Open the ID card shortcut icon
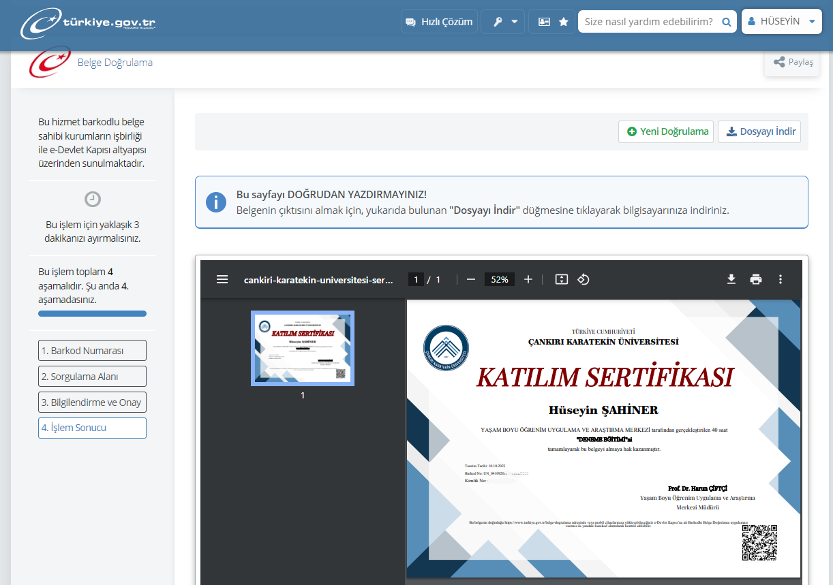Image resolution: width=833 pixels, height=585 pixels. coord(544,22)
